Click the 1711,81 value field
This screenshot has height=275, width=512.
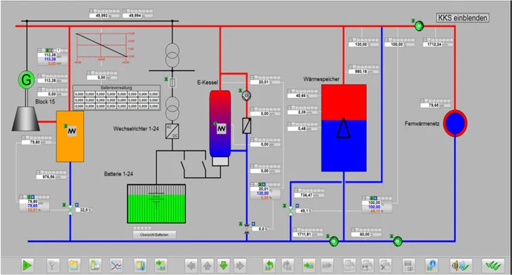308,234
